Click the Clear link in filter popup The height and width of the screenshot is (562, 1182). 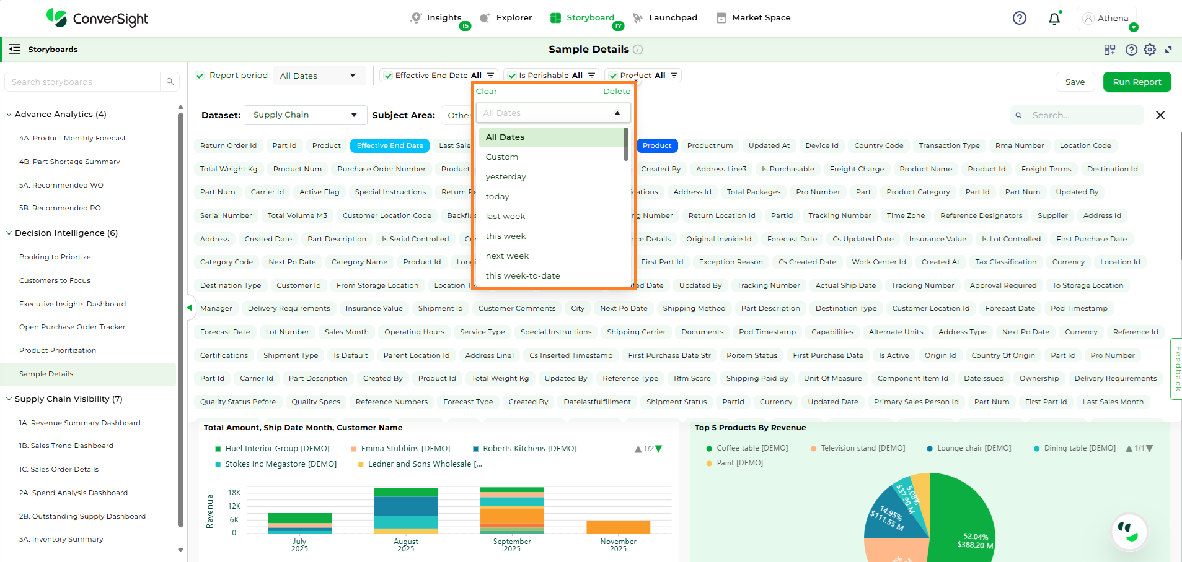click(x=486, y=91)
